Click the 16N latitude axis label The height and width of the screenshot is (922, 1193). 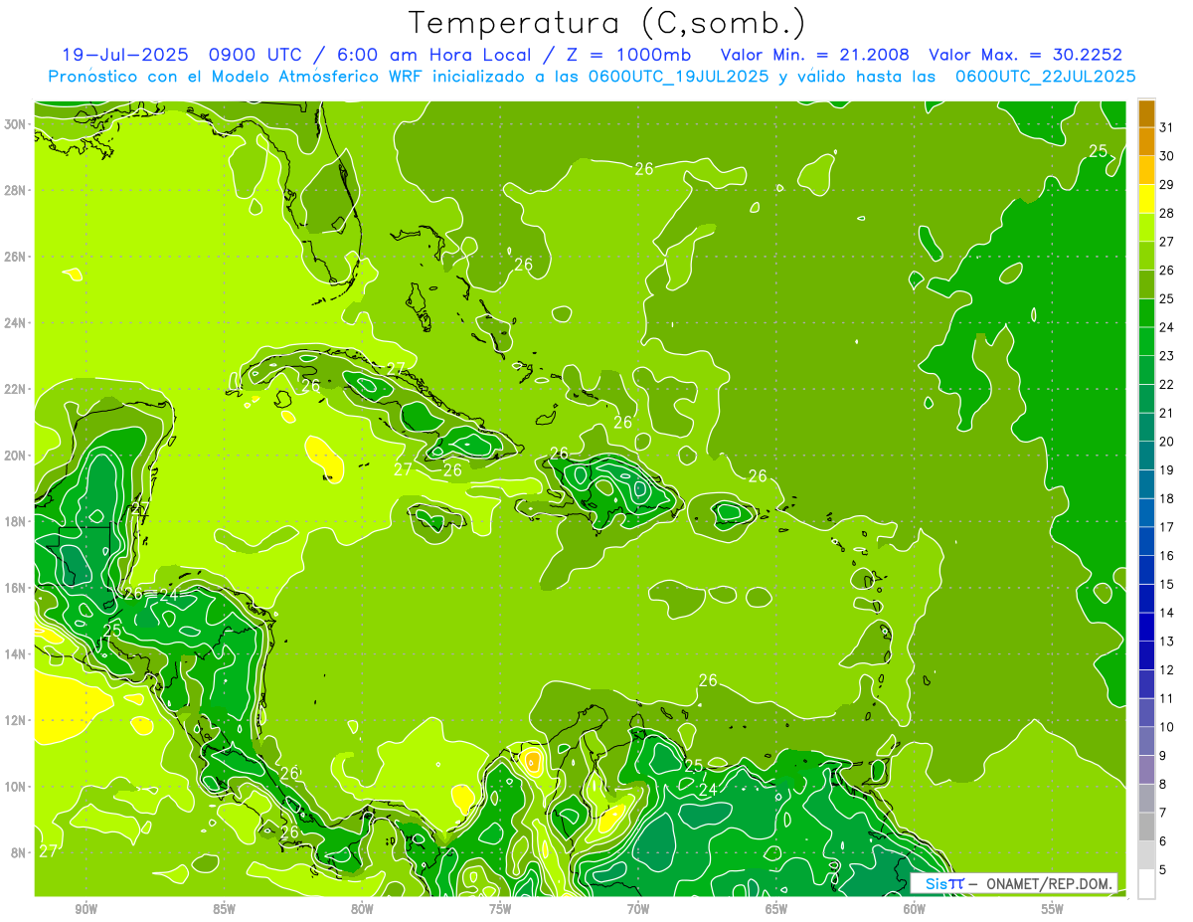pyautogui.click(x=16, y=588)
